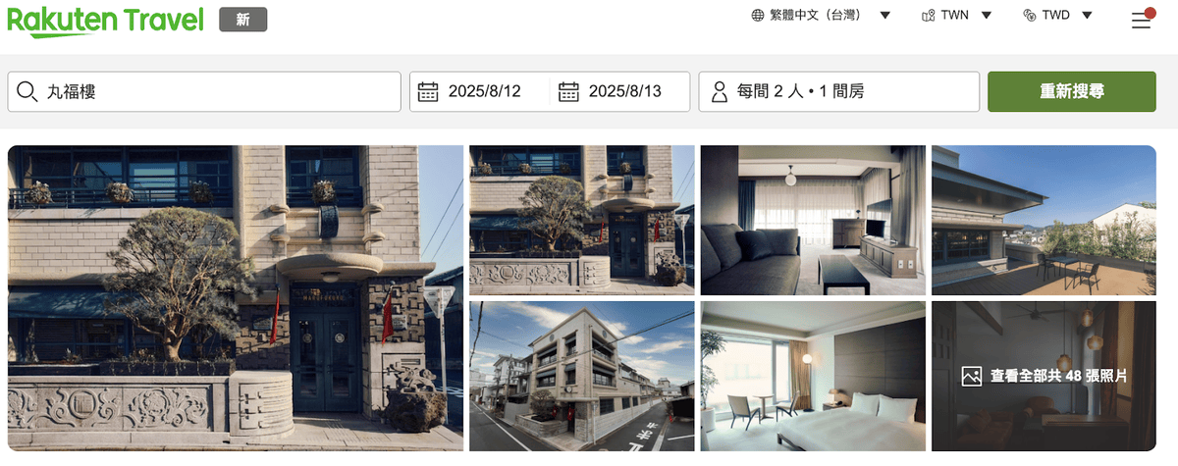The image size is (1178, 466).
Task: Select the 2025/8/13 check-out date
Action: coord(625,91)
